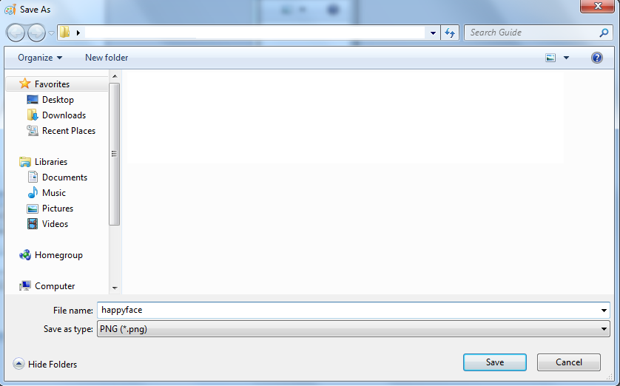The image size is (620, 386).
Task: Open the view options dropdown arrow
Action: pos(566,58)
